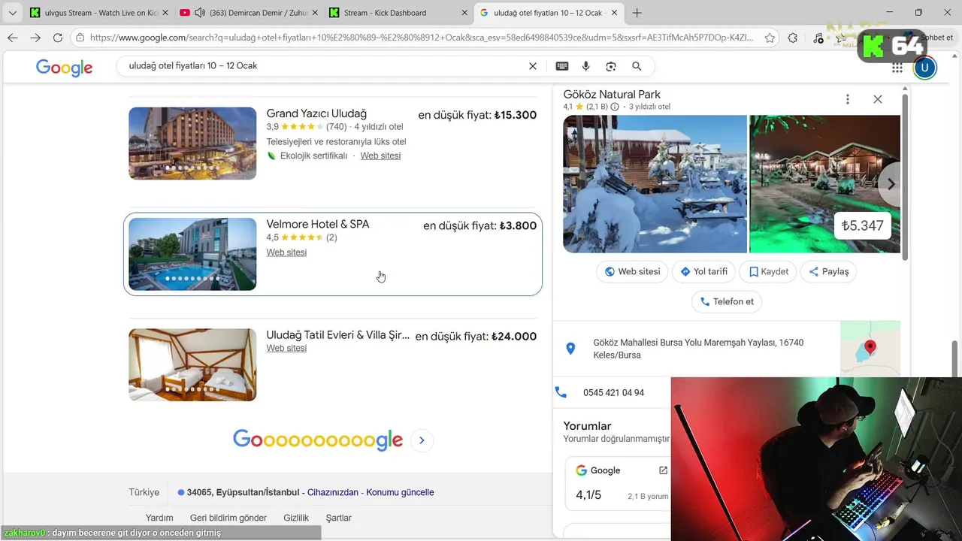962x541 pixels.
Task: Open Uludağ Tatil Evleri & Villa listing
Action: tap(338, 335)
